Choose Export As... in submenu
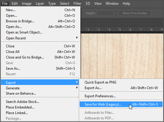Screen dimensions: 164x122 pyautogui.click(x=121, y=88)
